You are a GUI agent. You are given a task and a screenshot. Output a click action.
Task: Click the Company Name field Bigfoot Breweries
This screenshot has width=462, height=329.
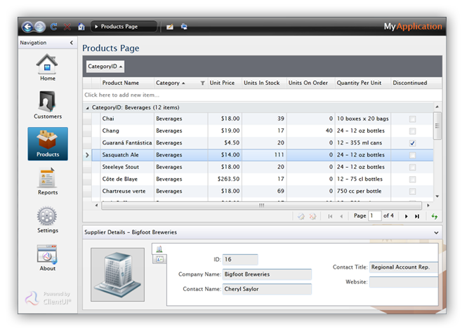(267, 274)
